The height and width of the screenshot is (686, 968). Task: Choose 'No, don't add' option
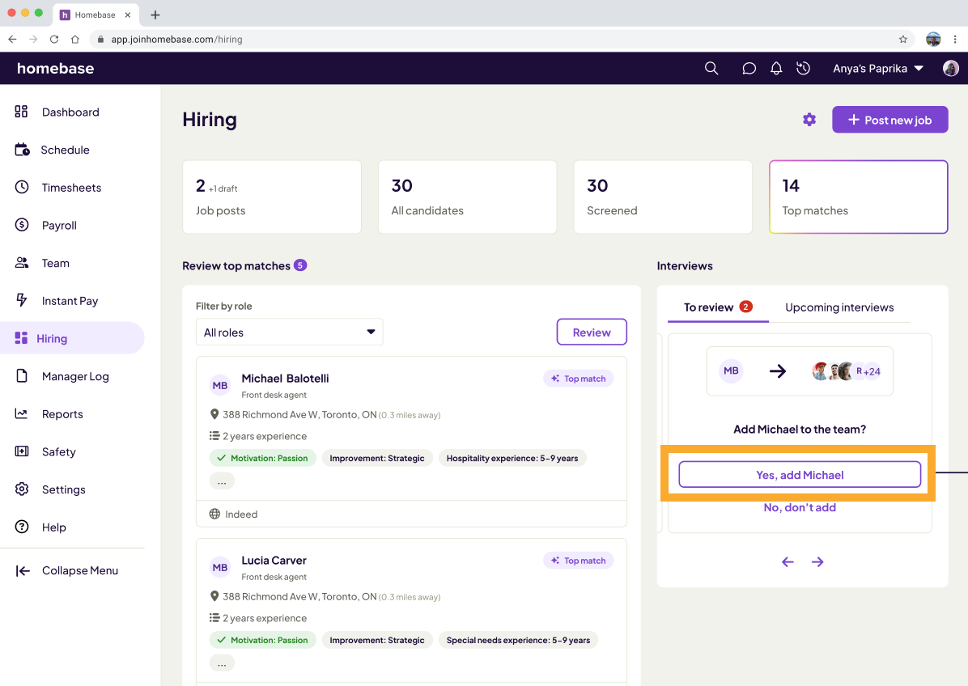point(800,507)
